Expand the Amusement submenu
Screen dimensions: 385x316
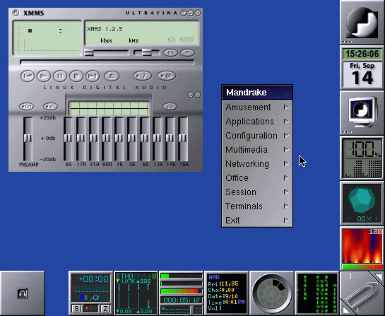tap(257, 107)
